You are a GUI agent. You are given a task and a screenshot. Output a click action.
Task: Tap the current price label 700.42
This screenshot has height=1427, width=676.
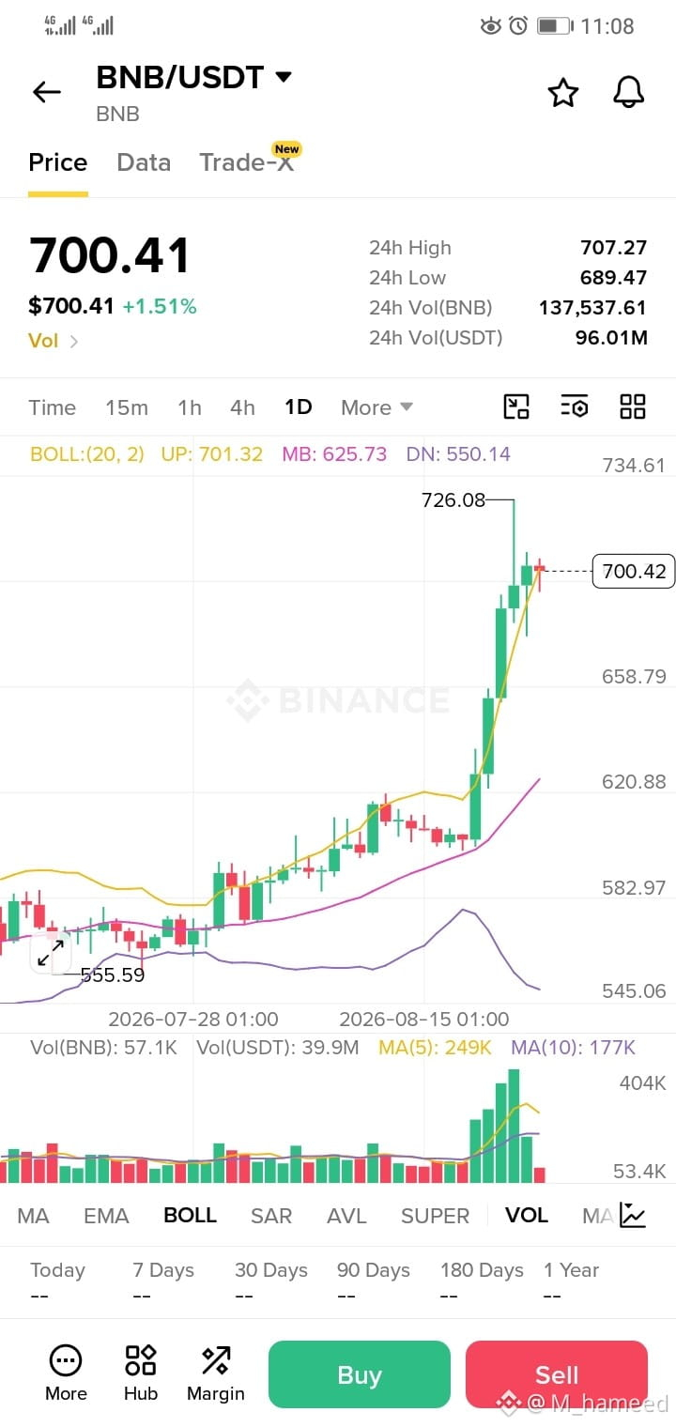click(x=634, y=571)
